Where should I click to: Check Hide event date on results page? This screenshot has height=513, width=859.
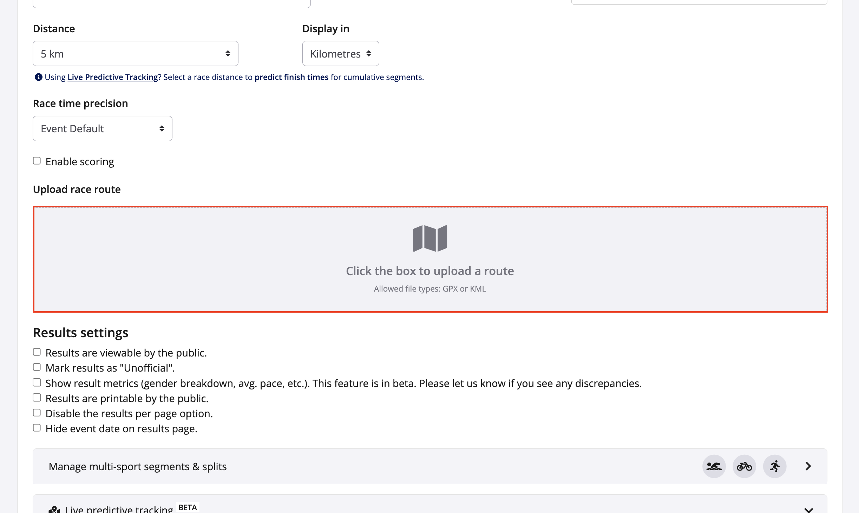pos(37,428)
